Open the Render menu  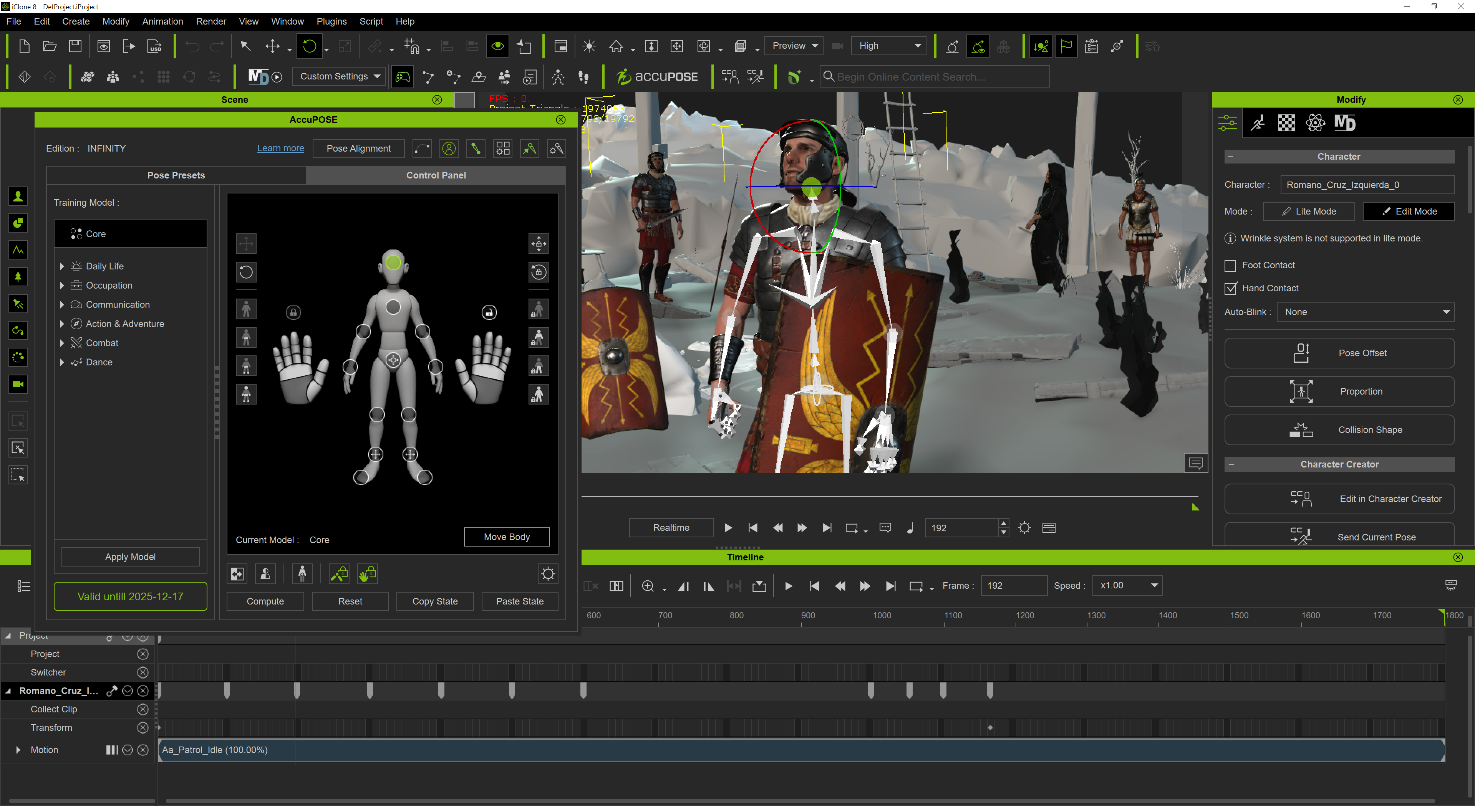click(x=211, y=22)
